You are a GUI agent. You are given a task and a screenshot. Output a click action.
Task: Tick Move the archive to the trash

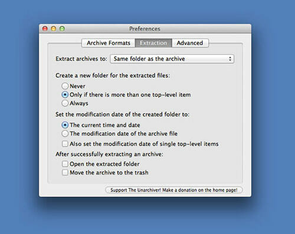pyautogui.click(x=65, y=172)
